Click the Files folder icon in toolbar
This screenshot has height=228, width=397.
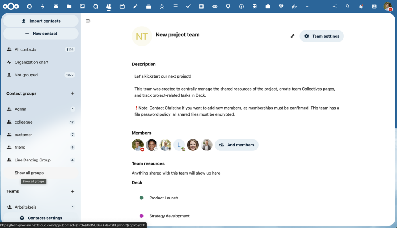[x=69, y=6]
